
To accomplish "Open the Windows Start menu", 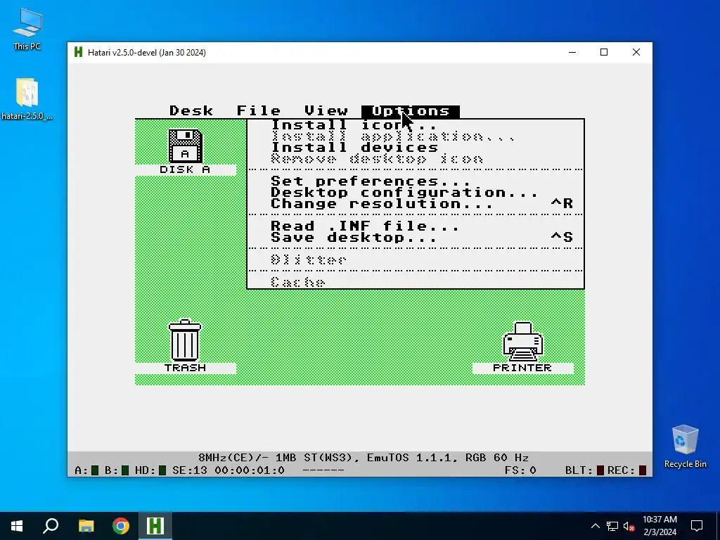I will (17, 526).
